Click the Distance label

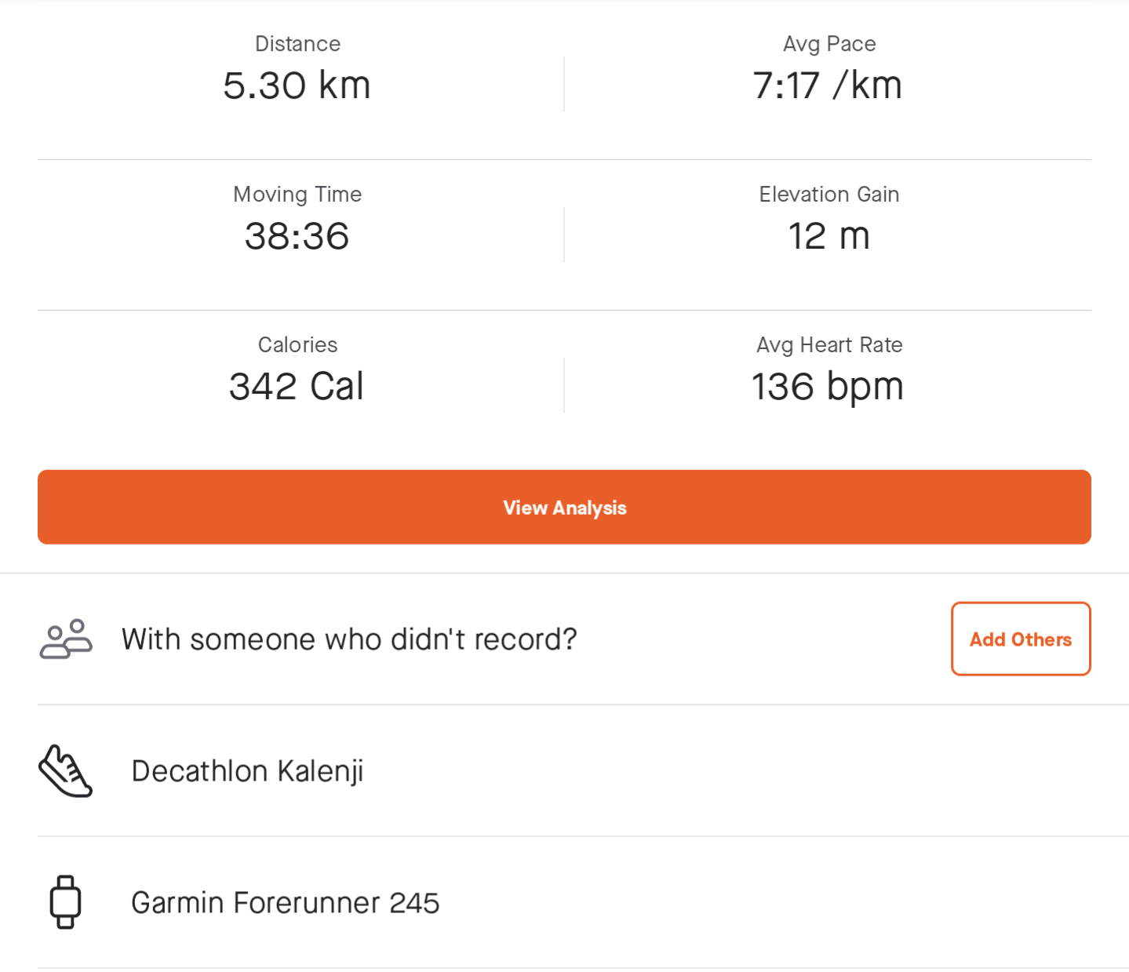[x=297, y=44]
